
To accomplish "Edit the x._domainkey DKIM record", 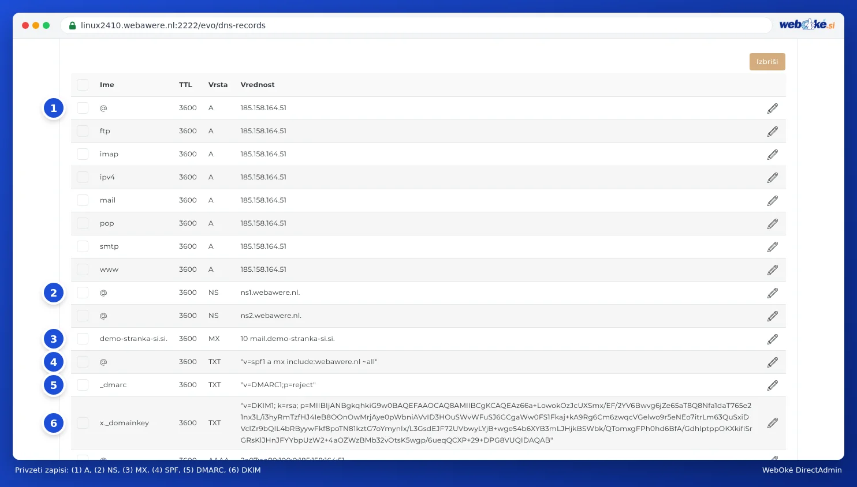I will tap(773, 423).
